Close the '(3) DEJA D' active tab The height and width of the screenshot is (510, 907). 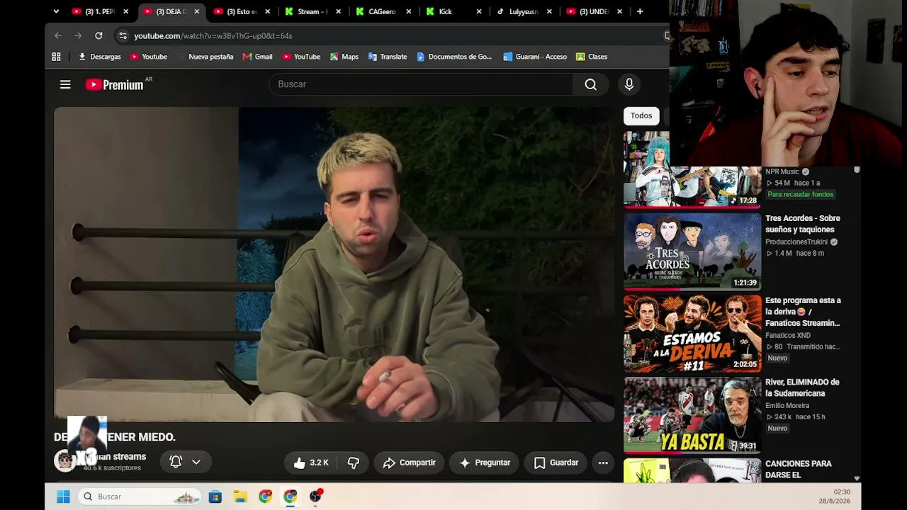click(197, 11)
